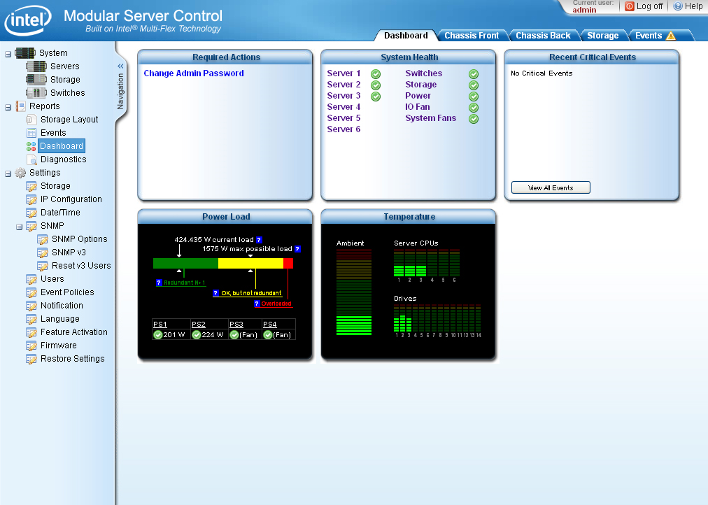Click the Reports book icon
The image size is (708, 505).
tap(21, 106)
